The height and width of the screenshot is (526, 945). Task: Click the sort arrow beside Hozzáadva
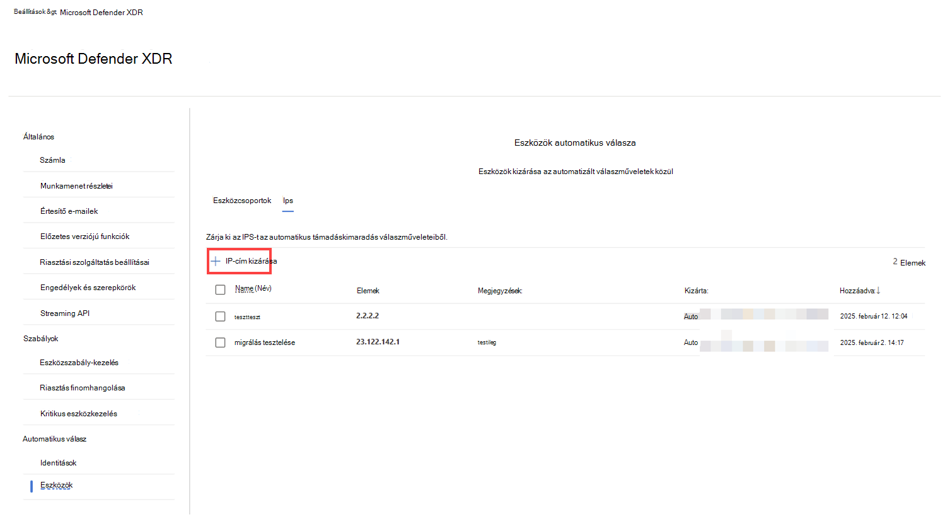point(878,291)
